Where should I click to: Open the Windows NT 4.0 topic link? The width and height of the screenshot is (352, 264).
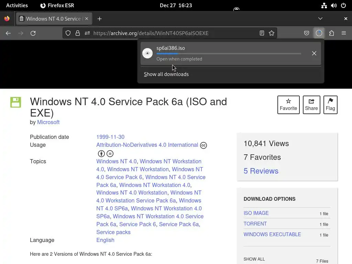click(x=117, y=162)
